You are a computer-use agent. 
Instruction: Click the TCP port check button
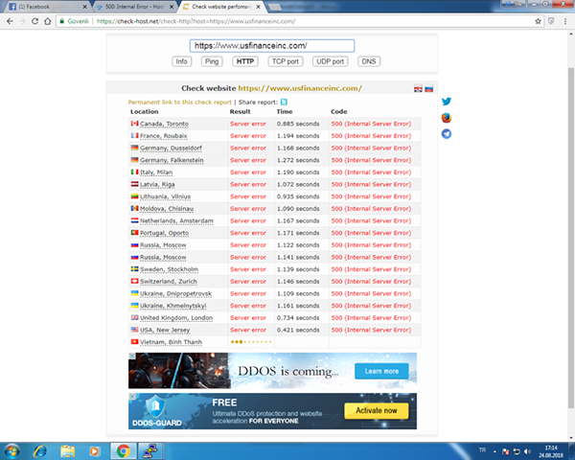[285, 61]
